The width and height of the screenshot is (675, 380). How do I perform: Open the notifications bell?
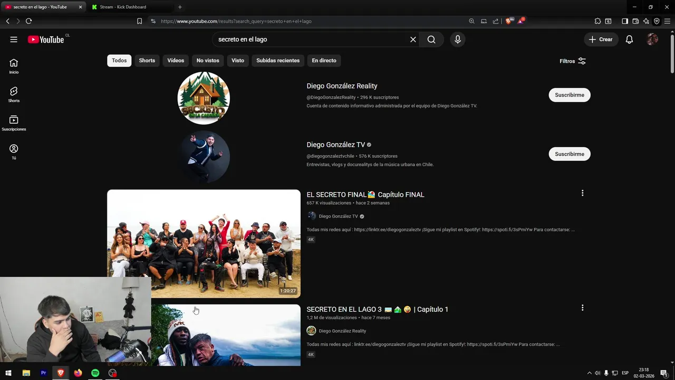pos(629,40)
